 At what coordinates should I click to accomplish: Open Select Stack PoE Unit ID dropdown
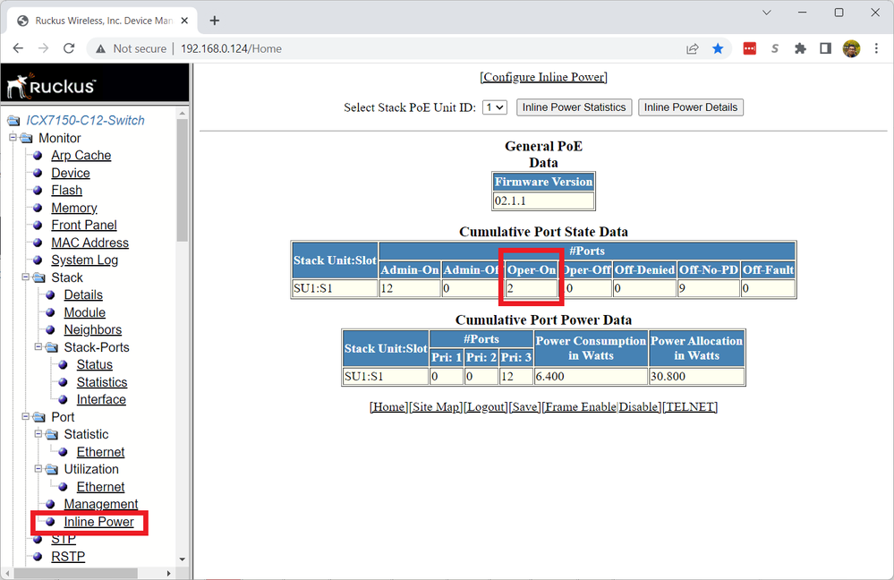coord(494,107)
